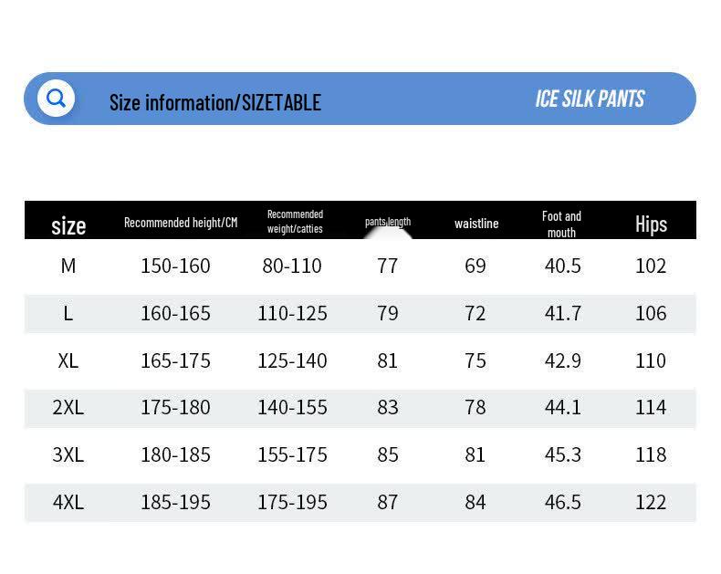Click the Size information/SIZETABLE heading

(214, 102)
